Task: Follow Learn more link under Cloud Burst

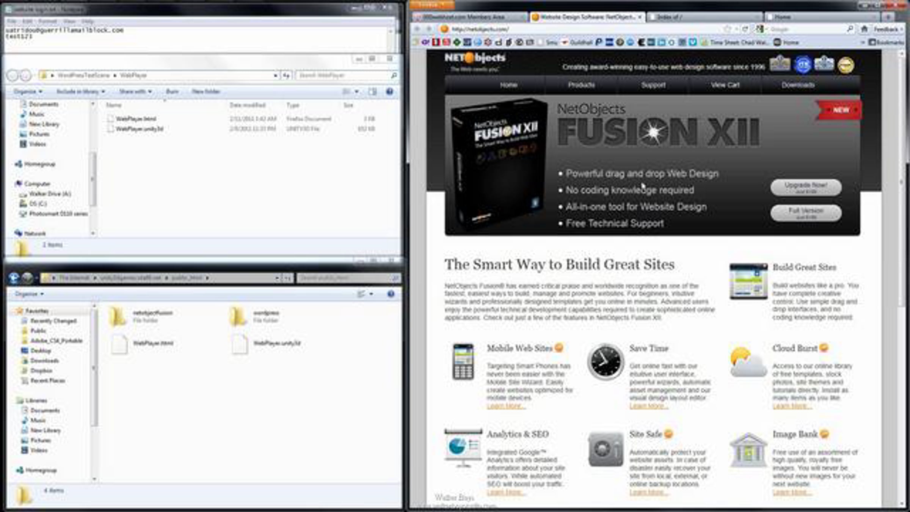Action: pos(792,406)
